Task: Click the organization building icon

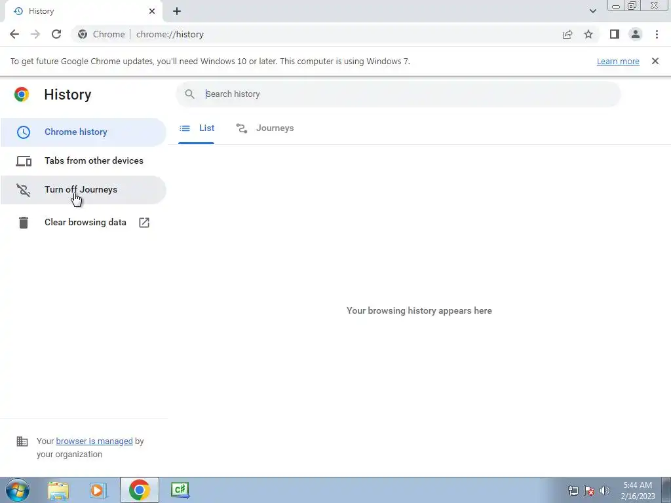Action: tap(22, 441)
